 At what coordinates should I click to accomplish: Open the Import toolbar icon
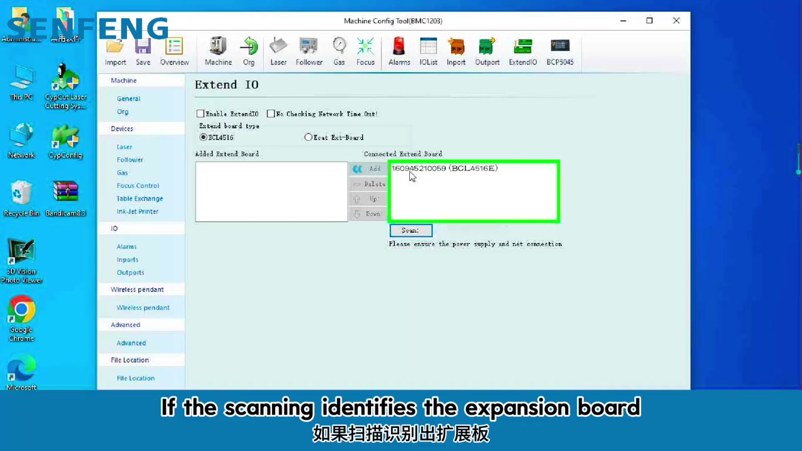pos(115,51)
